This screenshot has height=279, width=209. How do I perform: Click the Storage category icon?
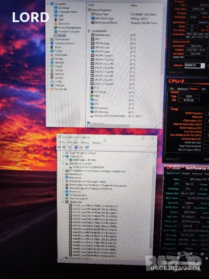(x=52, y=59)
